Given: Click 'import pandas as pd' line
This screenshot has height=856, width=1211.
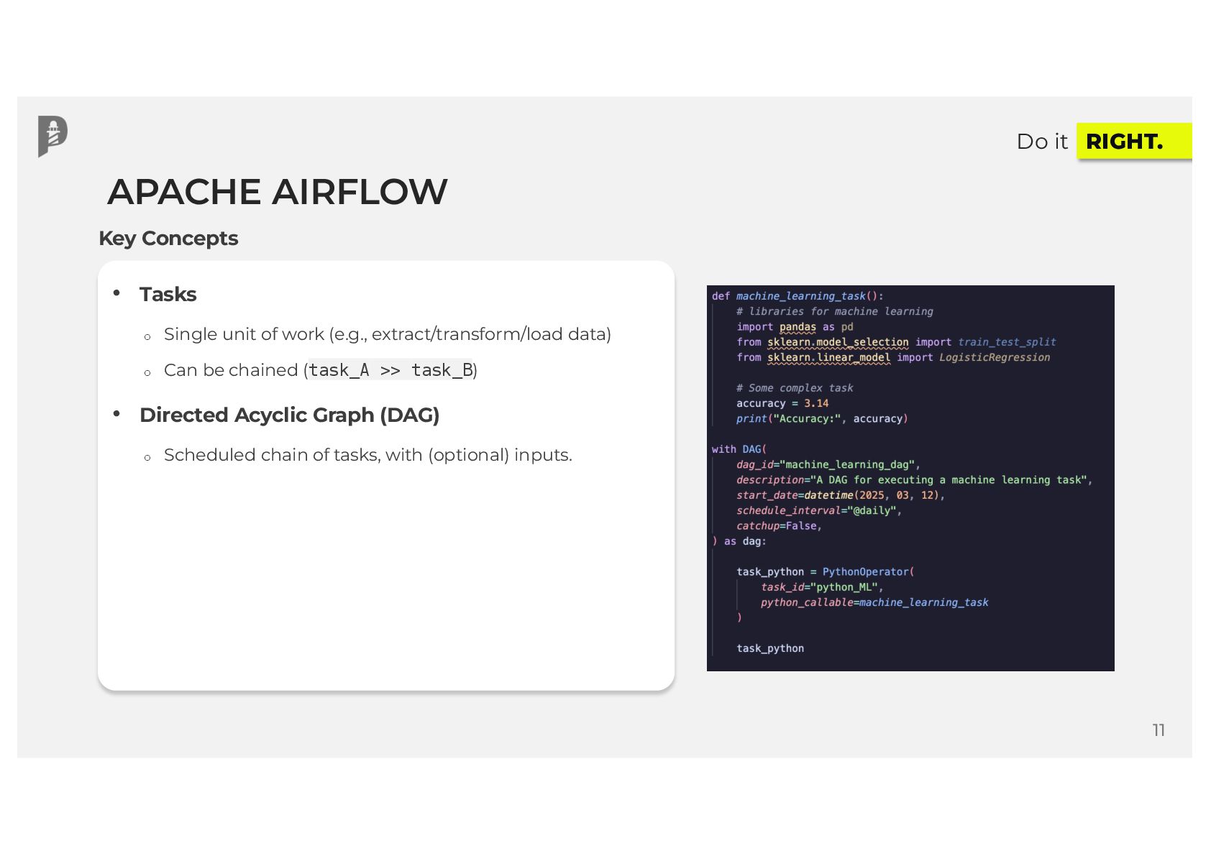Looking at the screenshot, I should coord(795,327).
